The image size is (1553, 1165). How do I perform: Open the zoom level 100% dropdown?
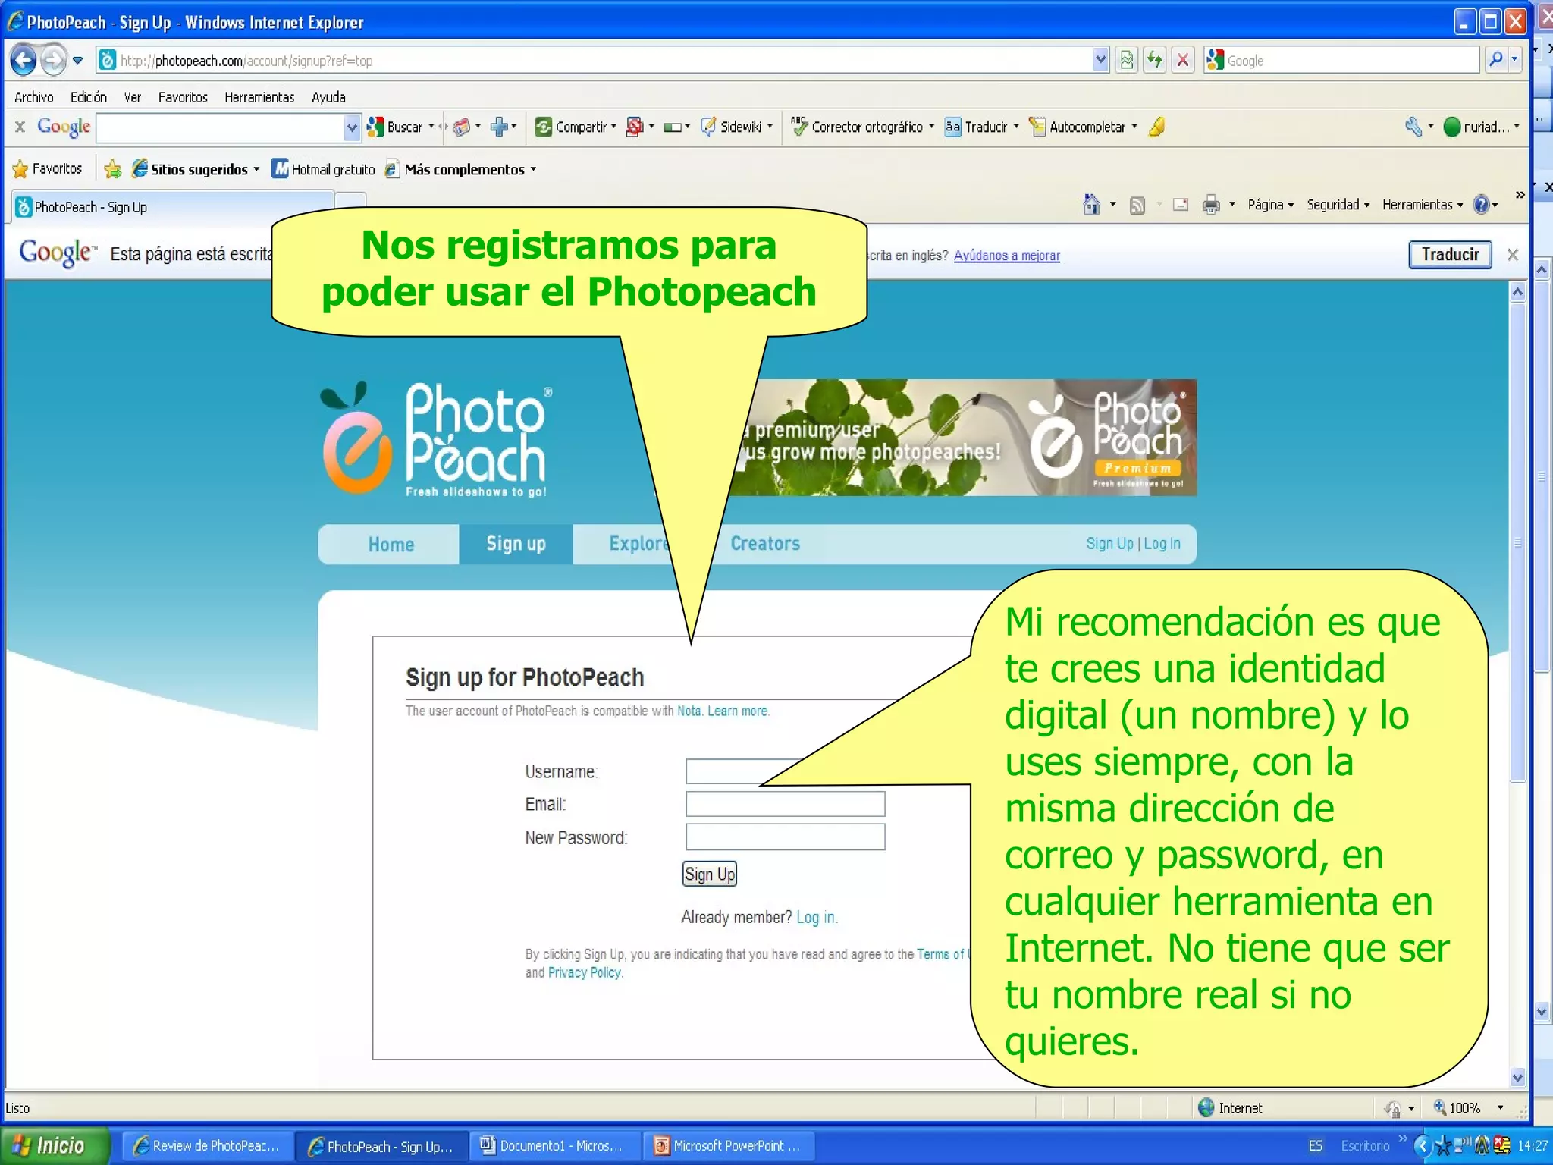click(1500, 1108)
